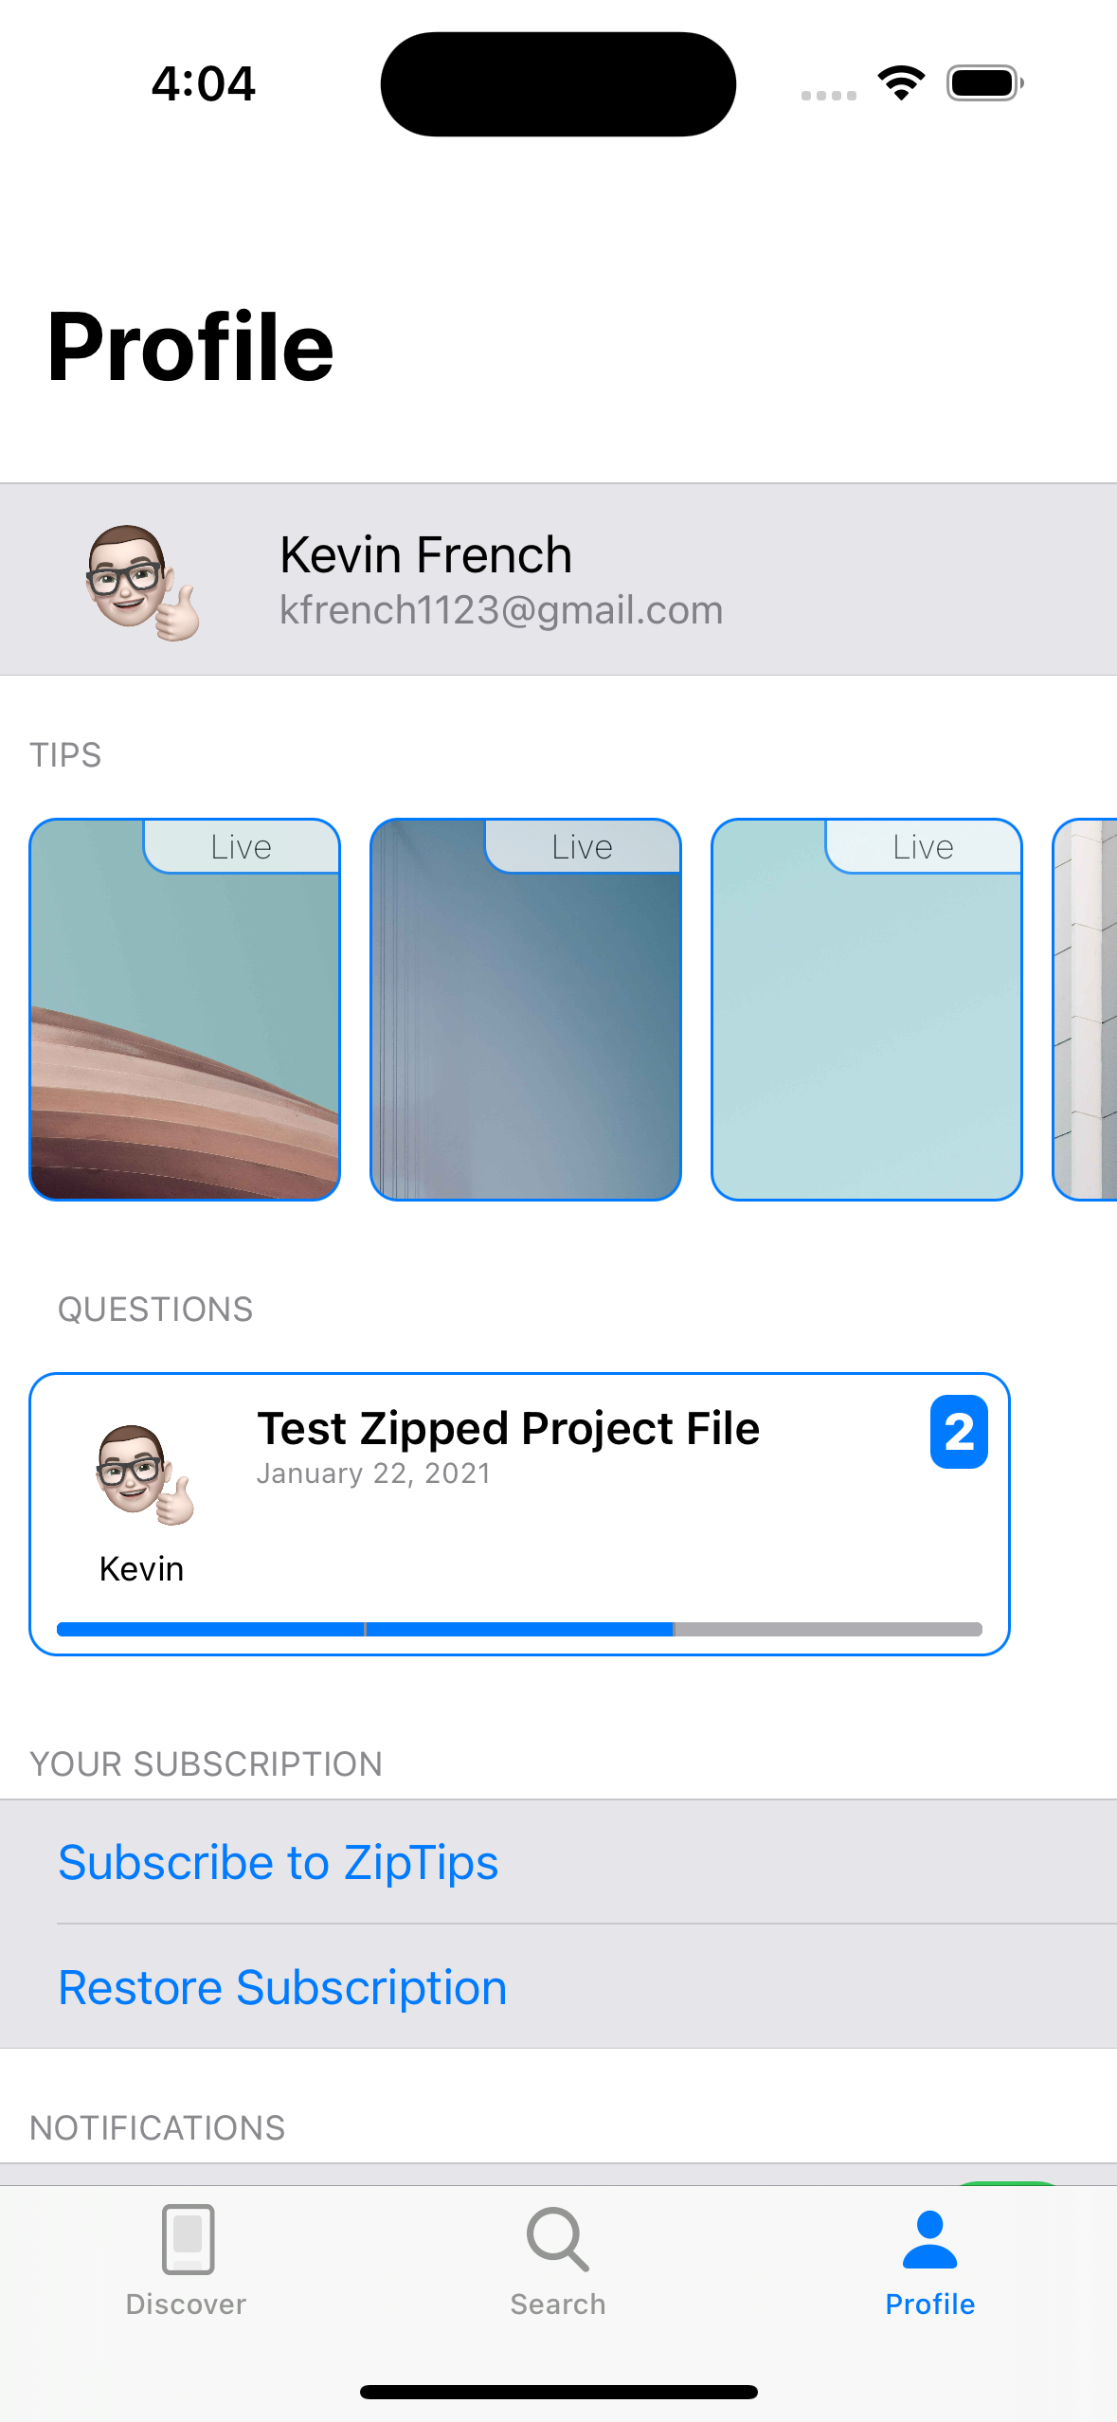Screen dimensions: 1117x2422
Task: Tap the progress bar in the question card
Action: point(519,1629)
